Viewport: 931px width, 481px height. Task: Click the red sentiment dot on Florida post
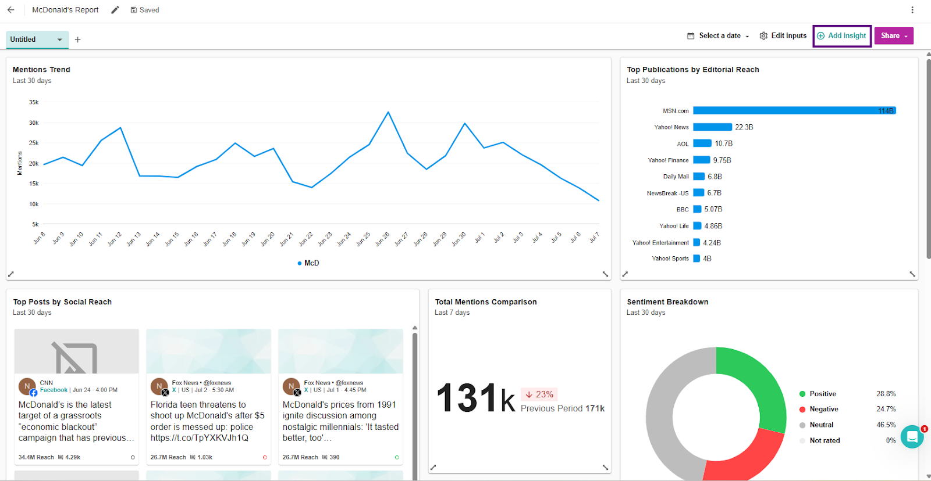pyautogui.click(x=265, y=457)
